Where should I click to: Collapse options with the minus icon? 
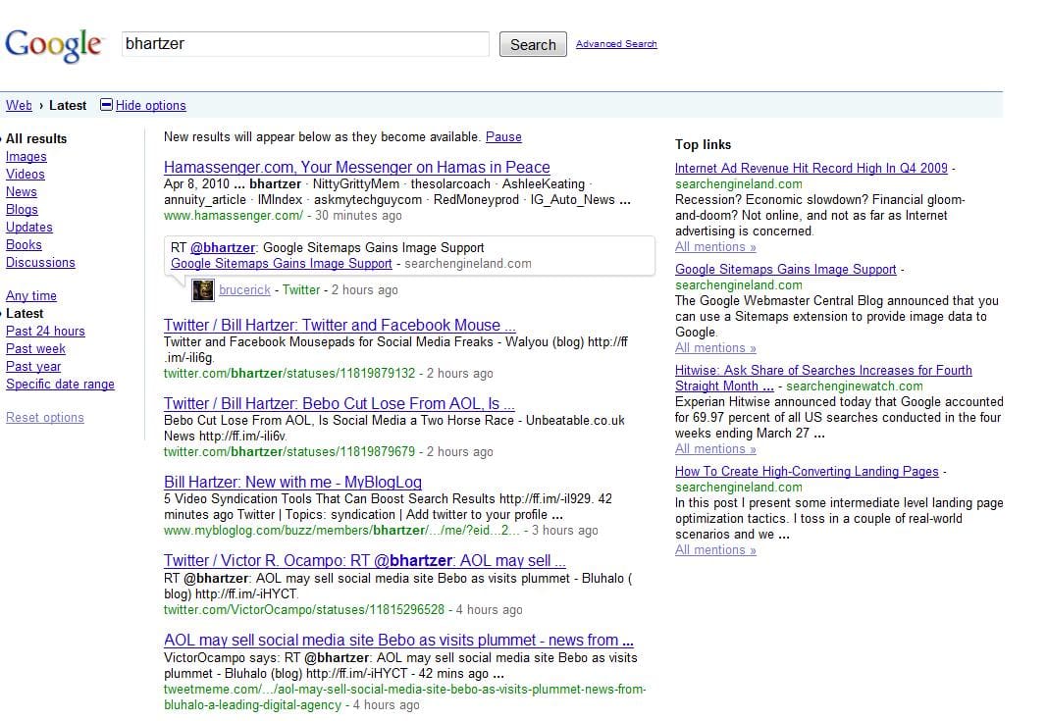(107, 105)
